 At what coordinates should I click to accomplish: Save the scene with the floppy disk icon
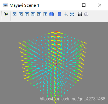tap(80, 14)
